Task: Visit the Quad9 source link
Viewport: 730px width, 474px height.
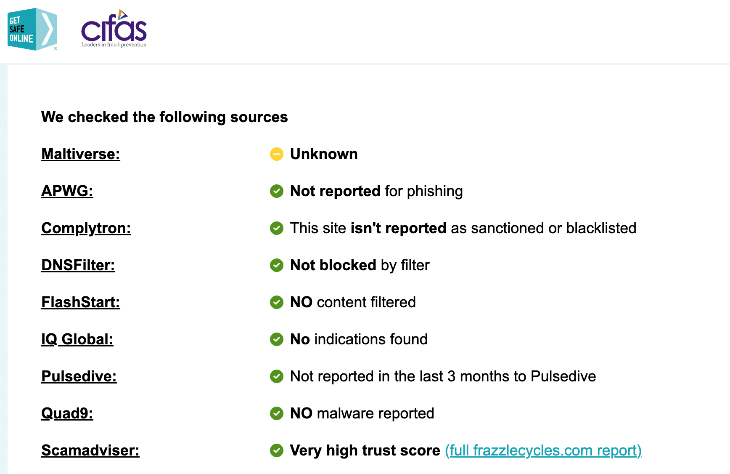Action: (x=67, y=413)
